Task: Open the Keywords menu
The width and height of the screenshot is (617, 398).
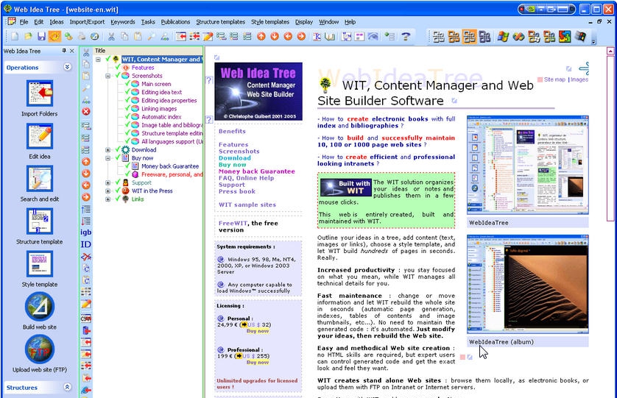Action: point(123,22)
